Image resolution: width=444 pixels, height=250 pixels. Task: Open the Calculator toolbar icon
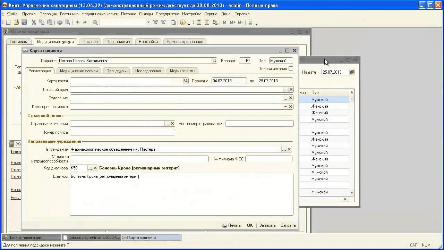(199, 22)
